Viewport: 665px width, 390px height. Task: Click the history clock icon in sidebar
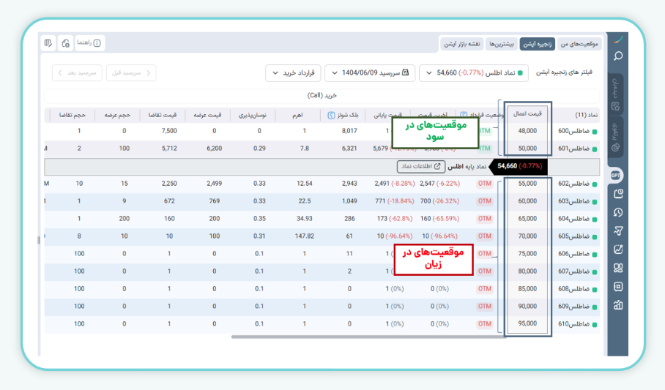coord(618,212)
